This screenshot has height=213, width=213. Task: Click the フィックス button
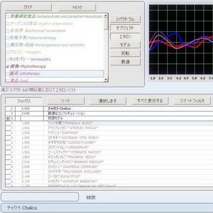[24, 101]
